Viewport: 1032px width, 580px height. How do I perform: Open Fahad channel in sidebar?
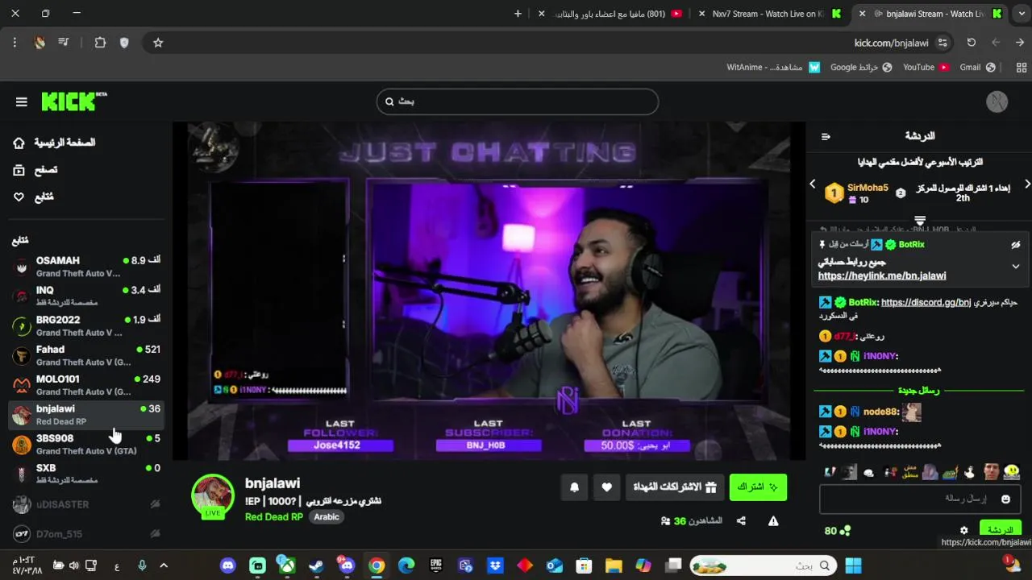(x=86, y=355)
